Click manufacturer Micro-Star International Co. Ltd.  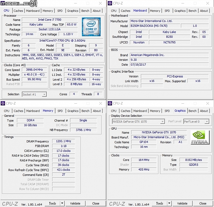click(x=169, y=21)
